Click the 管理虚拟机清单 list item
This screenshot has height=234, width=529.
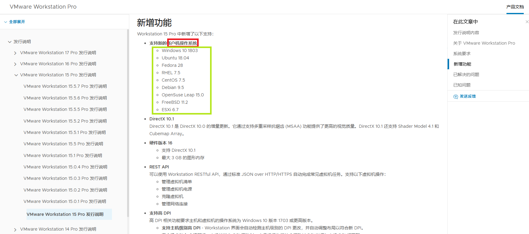tap(177, 182)
